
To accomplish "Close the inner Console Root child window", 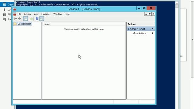I will coord(153,14).
